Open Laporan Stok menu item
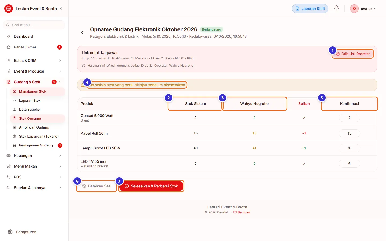 click(x=38, y=101)
